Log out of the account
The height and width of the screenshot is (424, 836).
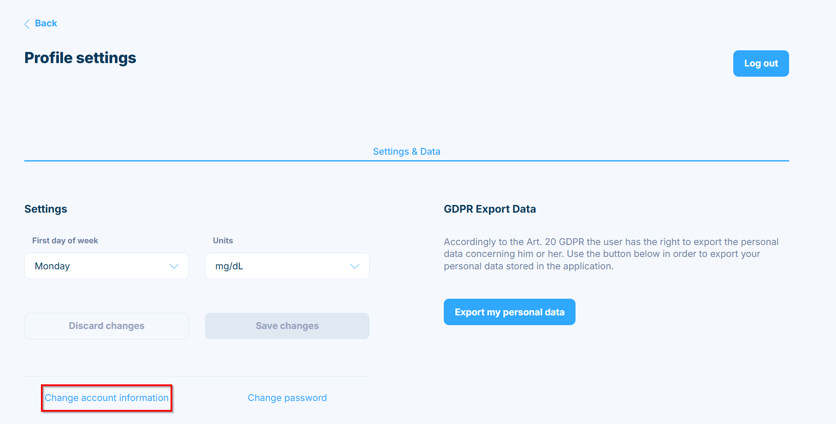(x=761, y=63)
